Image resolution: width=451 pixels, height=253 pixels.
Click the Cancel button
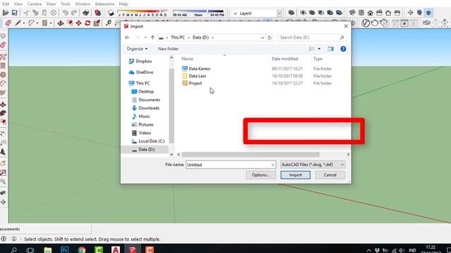[x=330, y=175]
